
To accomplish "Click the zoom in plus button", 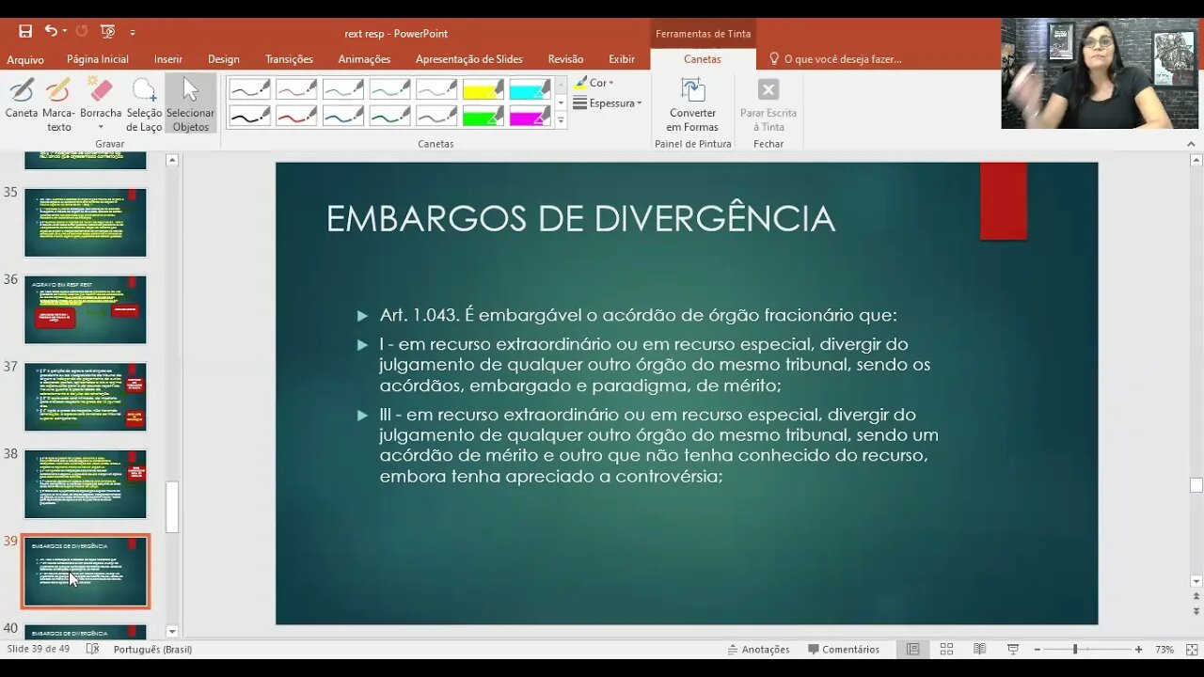I will (x=1138, y=650).
